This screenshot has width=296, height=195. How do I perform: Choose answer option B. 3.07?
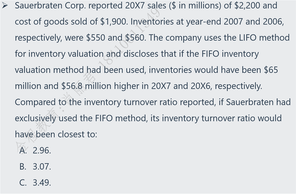[x=35, y=167]
